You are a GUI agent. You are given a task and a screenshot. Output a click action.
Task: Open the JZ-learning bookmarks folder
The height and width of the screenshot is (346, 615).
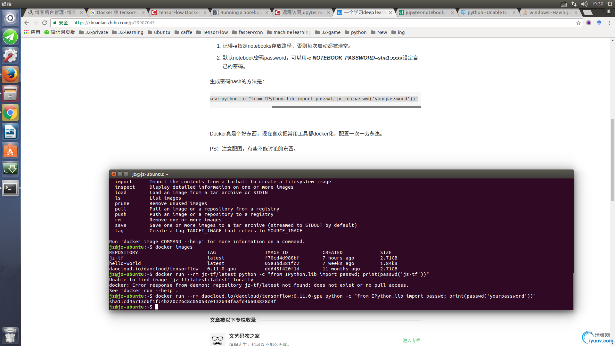tap(128, 32)
